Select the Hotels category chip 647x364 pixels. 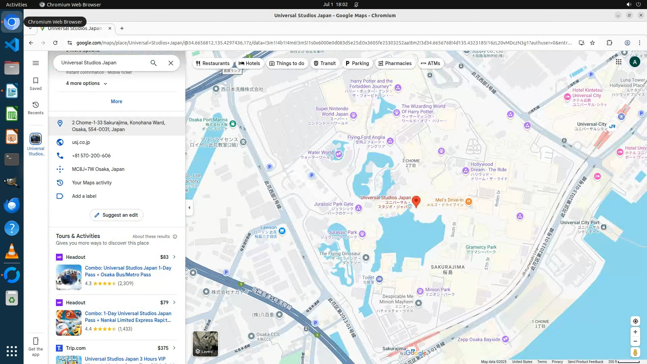coord(249,63)
